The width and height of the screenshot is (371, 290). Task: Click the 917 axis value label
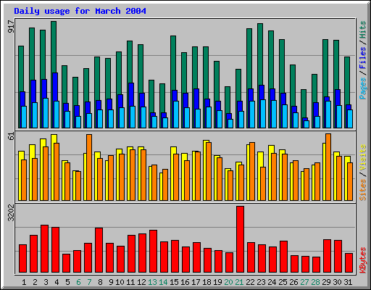click(11, 27)
